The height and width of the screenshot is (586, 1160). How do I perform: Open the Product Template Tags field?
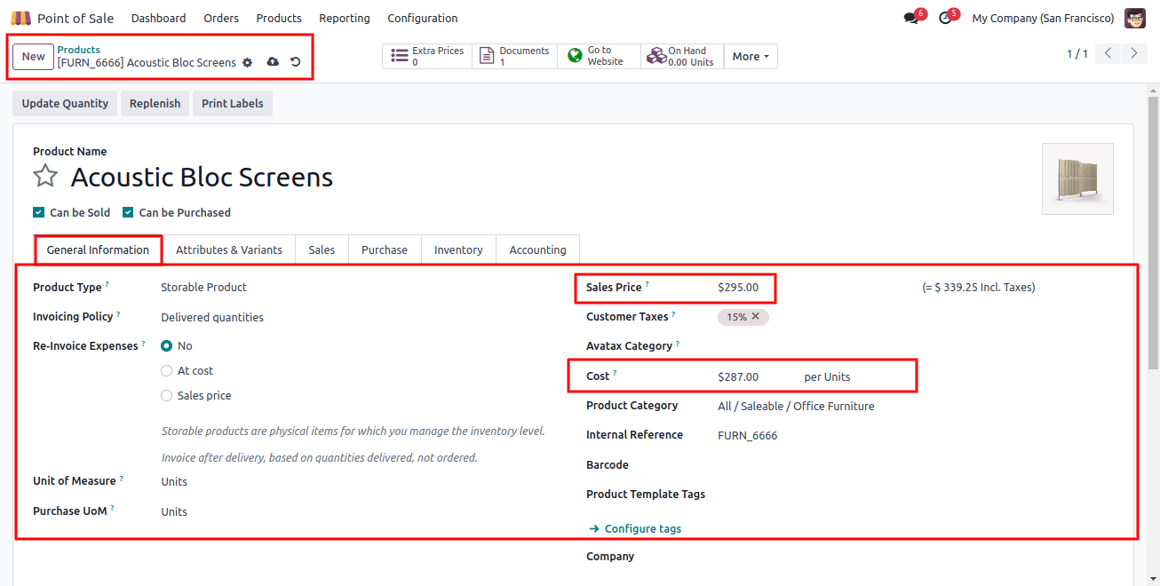[915, 495]
